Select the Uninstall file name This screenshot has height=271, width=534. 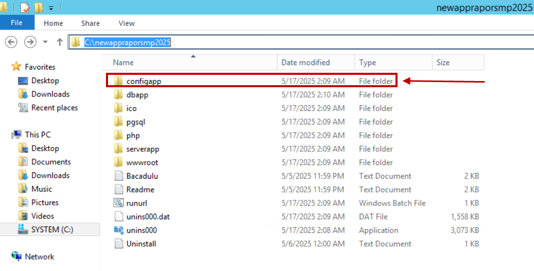(141, 244)
